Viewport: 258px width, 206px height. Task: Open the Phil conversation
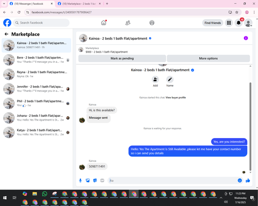pyautogui.click(x=36, y=104)
